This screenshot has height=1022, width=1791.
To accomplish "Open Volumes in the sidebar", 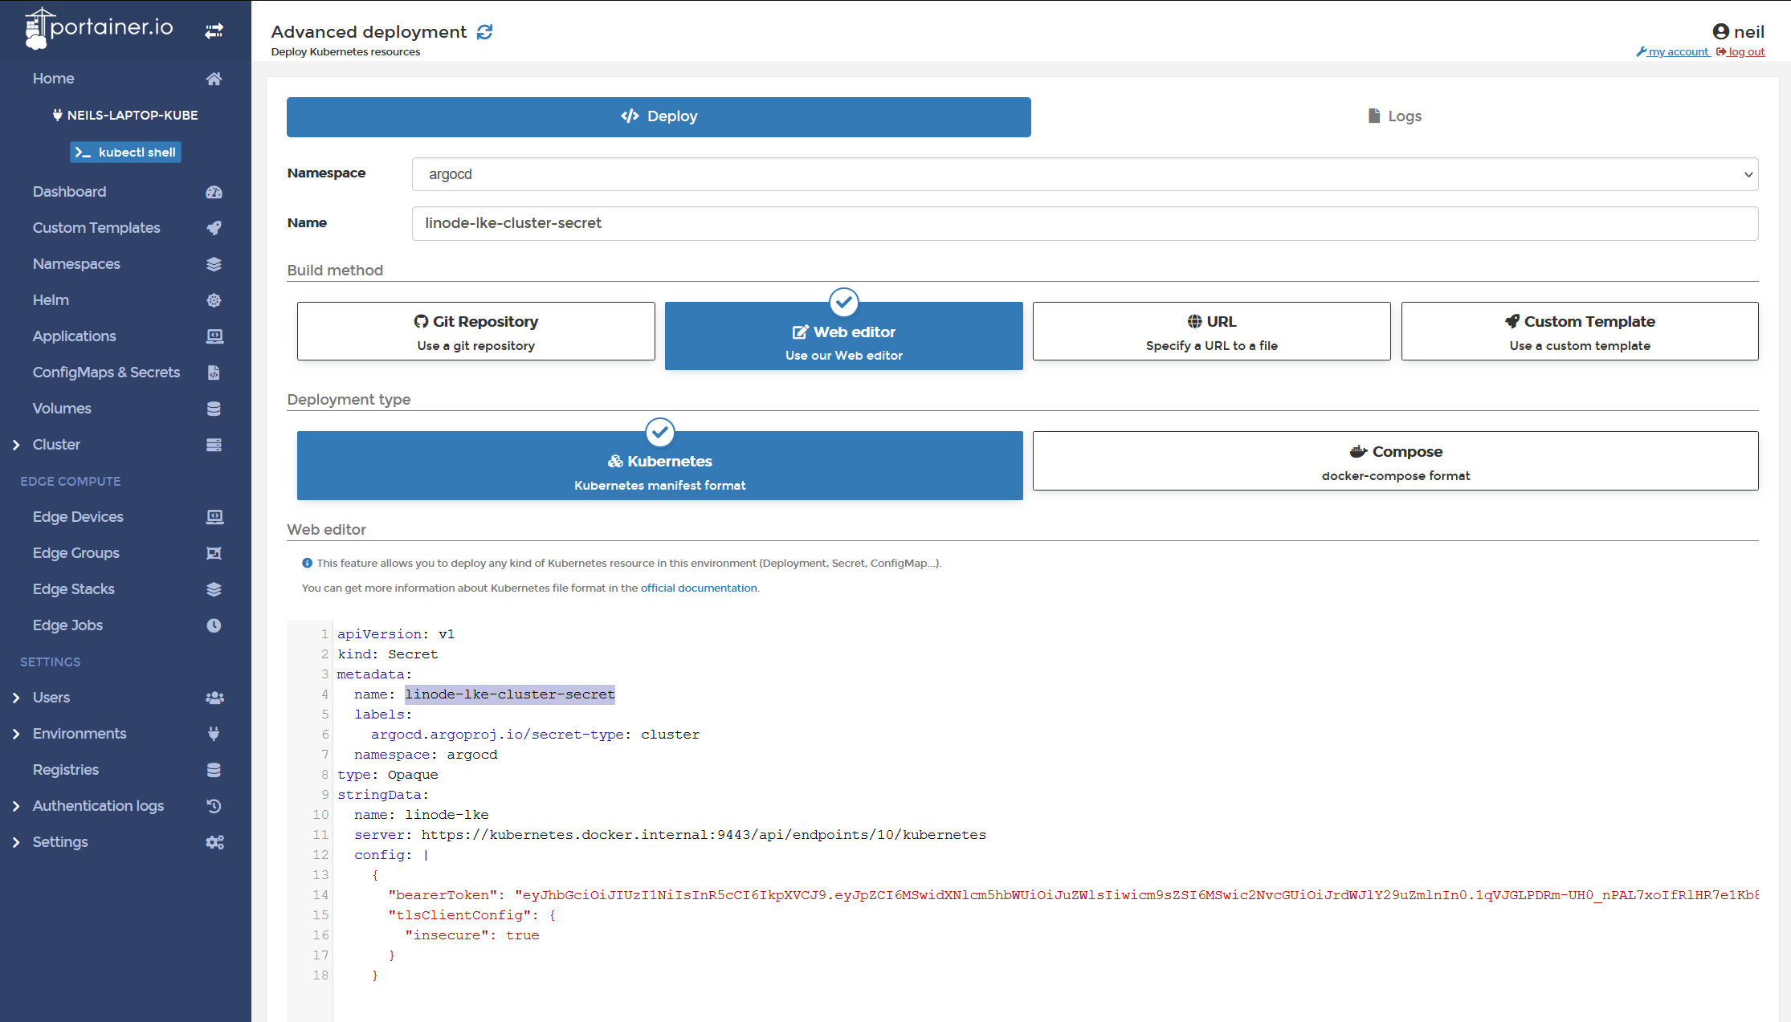I will 62,409.
